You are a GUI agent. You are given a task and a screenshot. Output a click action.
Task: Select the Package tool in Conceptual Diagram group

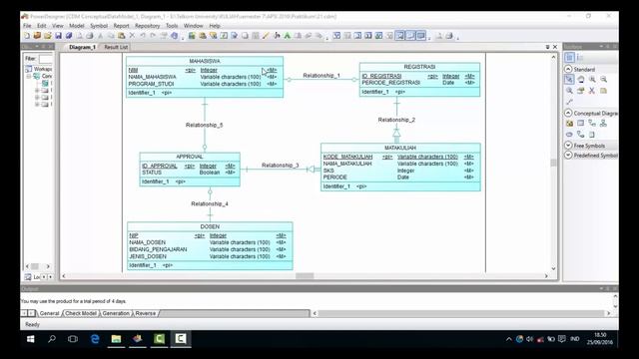pyautogui.click(x=569, y=124)
